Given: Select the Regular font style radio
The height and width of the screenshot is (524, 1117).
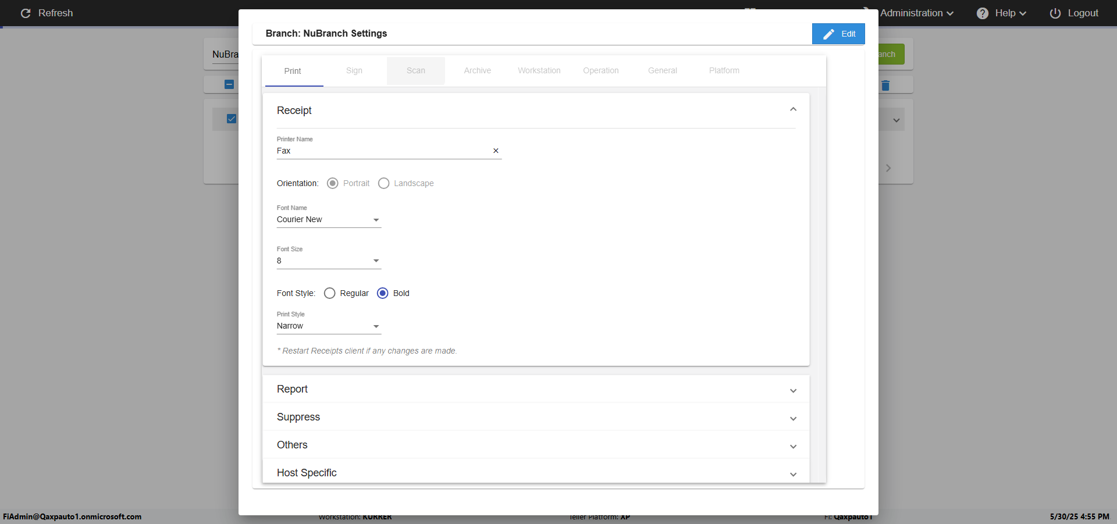Looking at the screenshot, I should (330, 293).
